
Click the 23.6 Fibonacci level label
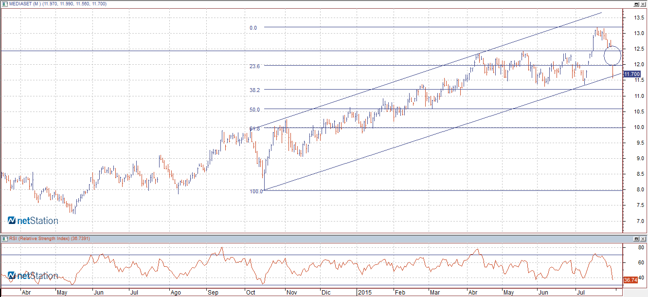click(x=255, y=66)
